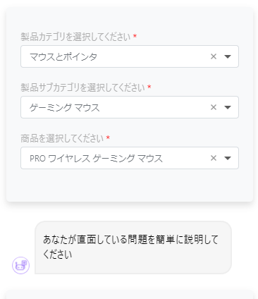The width and height of the screenshot is (258, 299).
Task: Click the red asterisk beside 製品カテゴリ label
Action: point(135,36)
